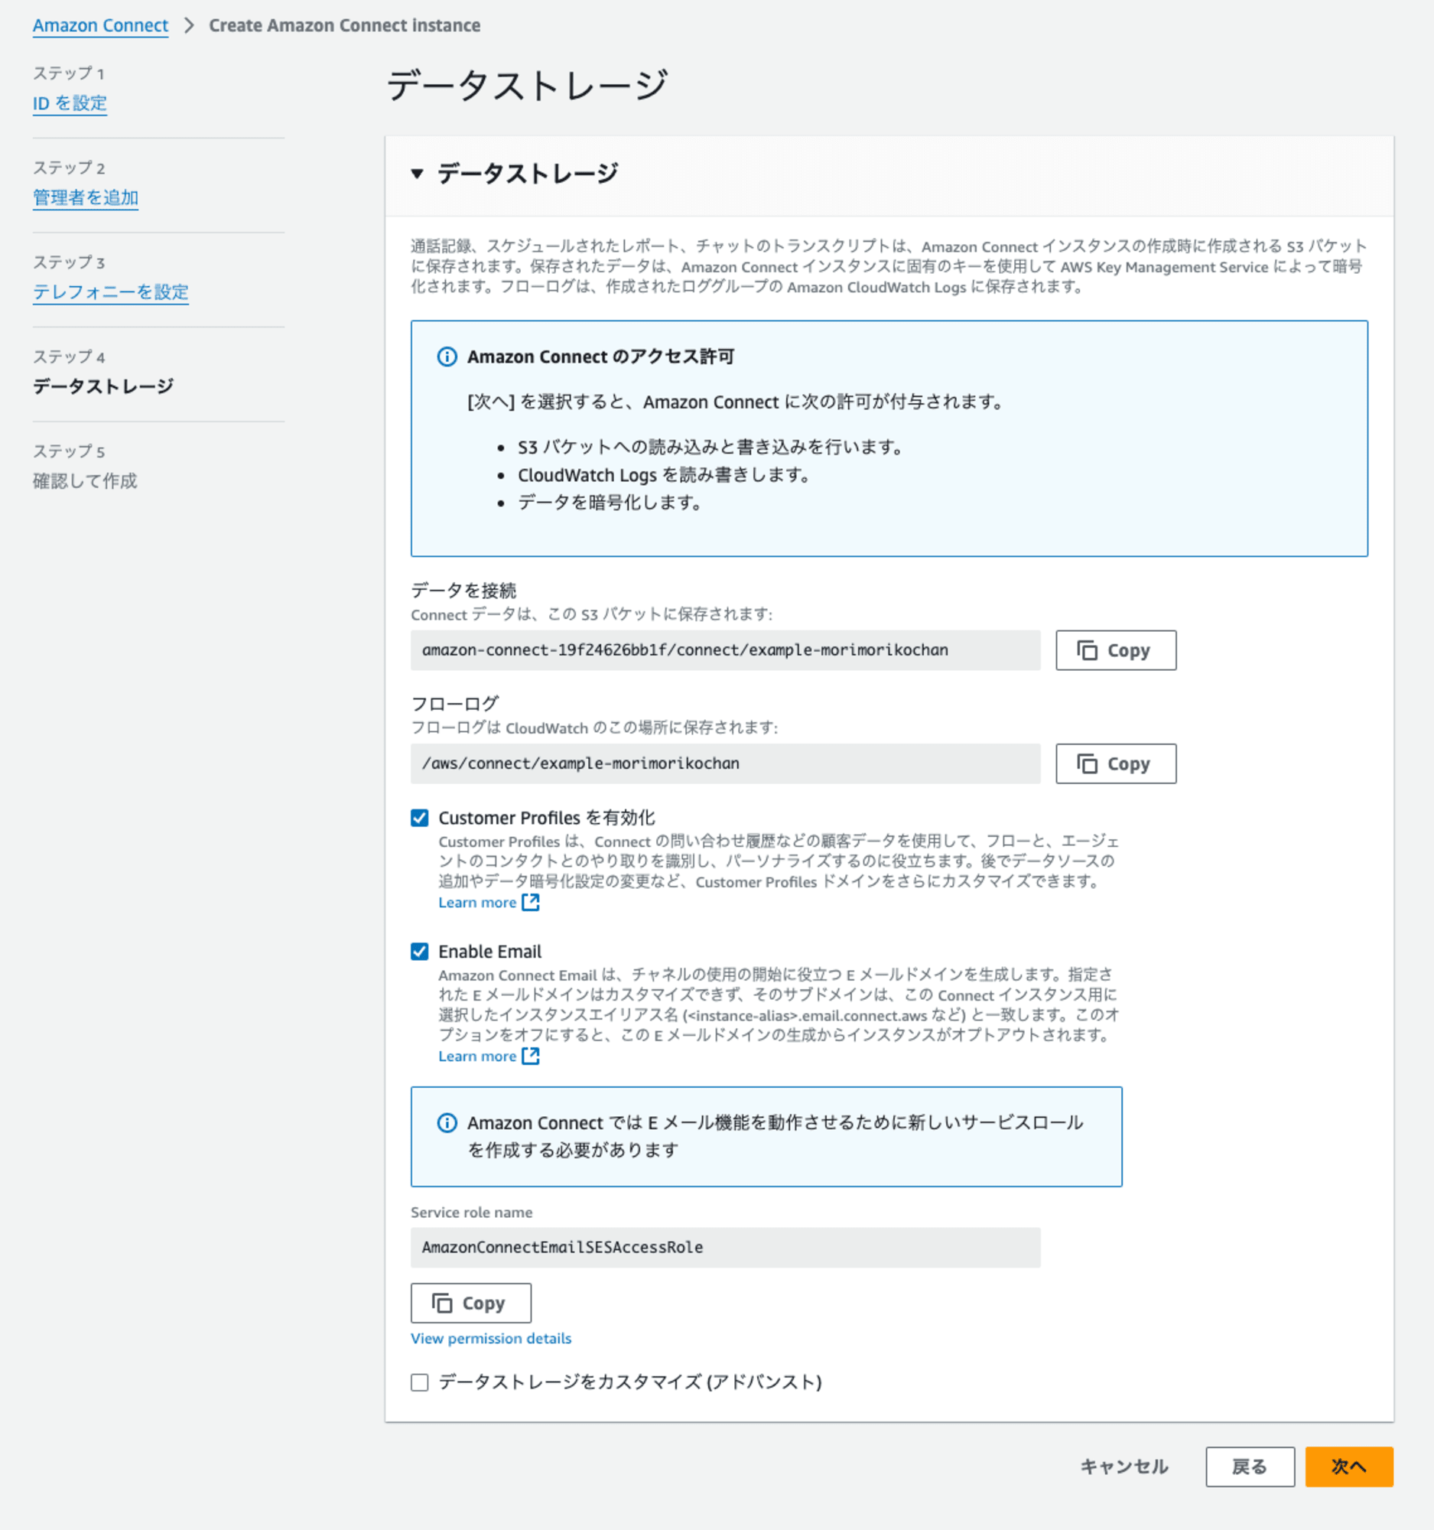
Task: Click the キャンセル button
Action: pos(1124,1466)
